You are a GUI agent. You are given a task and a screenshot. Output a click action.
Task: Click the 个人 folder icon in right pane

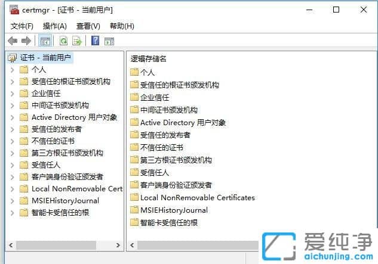tap(134, 72)
